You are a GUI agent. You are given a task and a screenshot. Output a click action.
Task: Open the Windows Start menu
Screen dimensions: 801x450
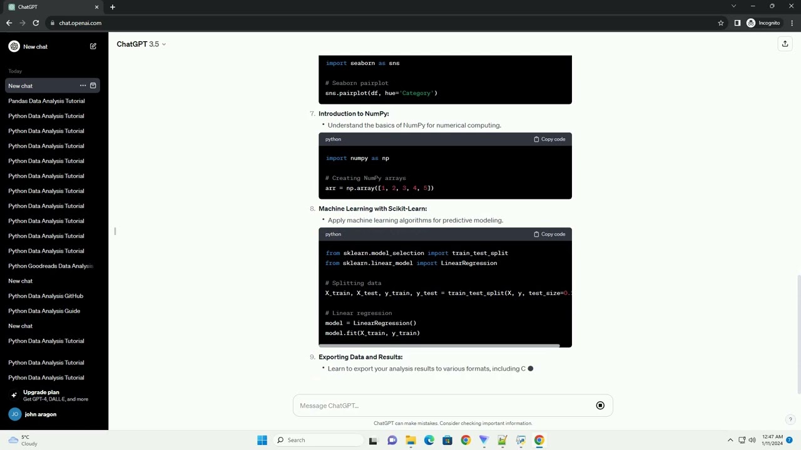click(262, 440)
